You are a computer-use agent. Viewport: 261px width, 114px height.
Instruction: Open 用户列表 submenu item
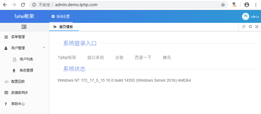(25, 59)
